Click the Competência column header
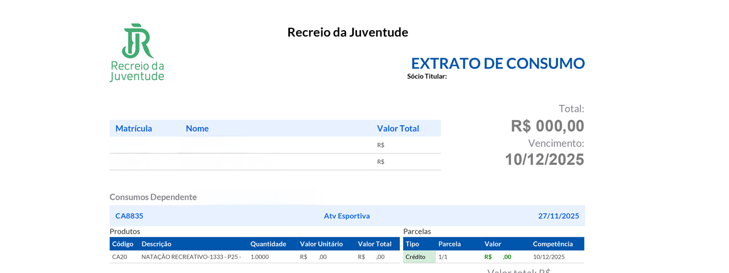 point(552,244)
